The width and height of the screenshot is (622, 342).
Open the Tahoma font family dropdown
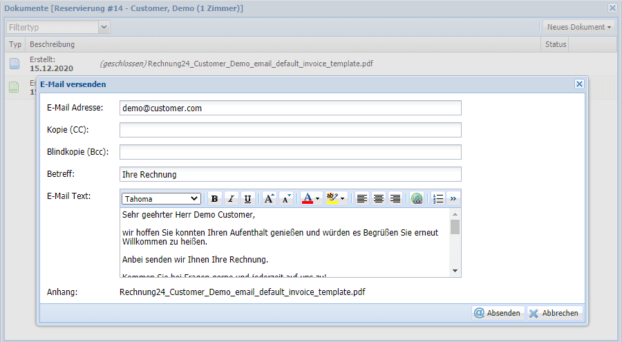click(x=161, y=198)
